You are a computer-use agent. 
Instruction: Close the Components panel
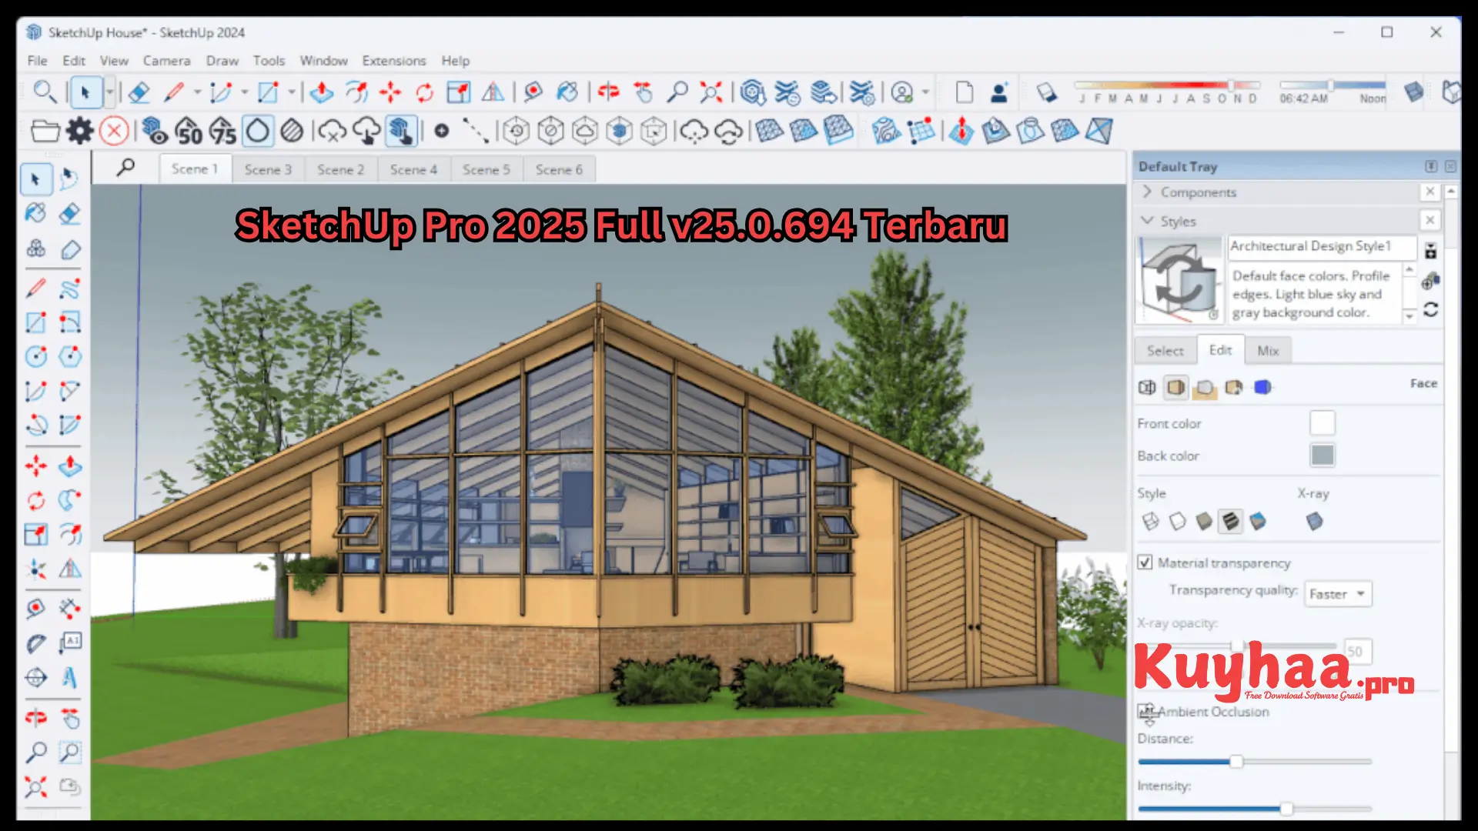(x=1430, y=192)
